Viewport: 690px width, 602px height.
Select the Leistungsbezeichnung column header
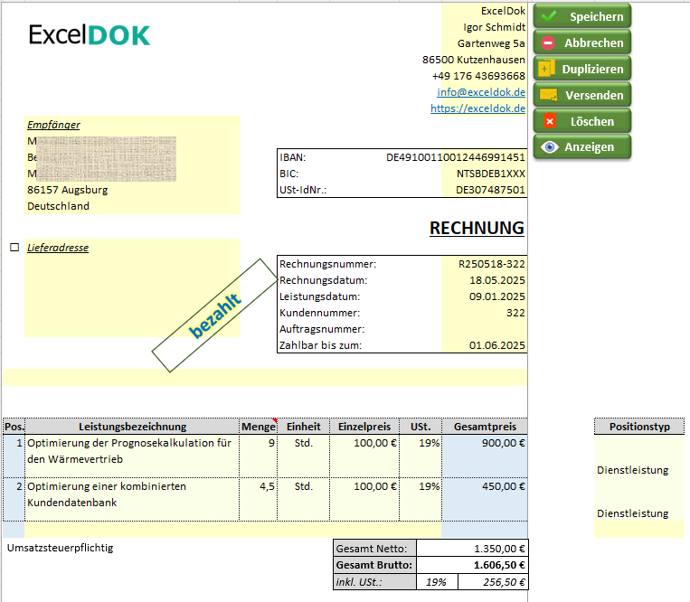(x=132, y=427)
